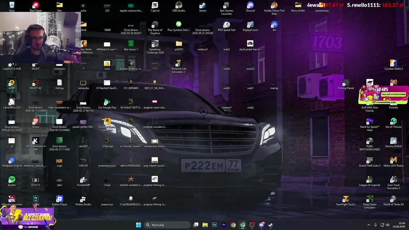Image resolution: width=409 pixels, height=230 pixels.
Task: Open the EA app shortcut
Action: pos(274,26)
